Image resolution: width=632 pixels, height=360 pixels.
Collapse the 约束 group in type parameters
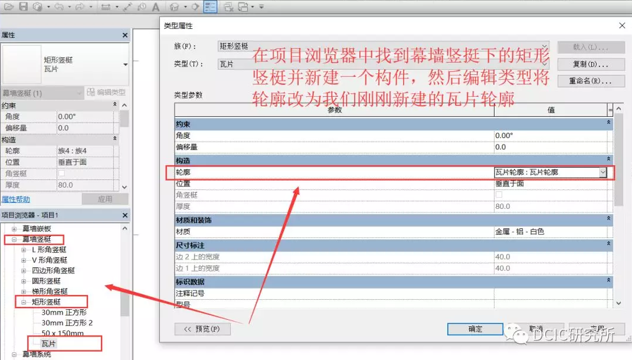coord(608,123)
